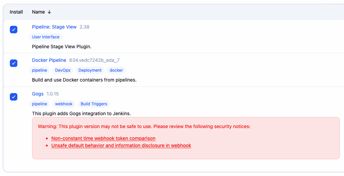344x176 pixels.
Task: Uncheck the Pipeline: Stage View install checkbox
Action: (14, 30)
